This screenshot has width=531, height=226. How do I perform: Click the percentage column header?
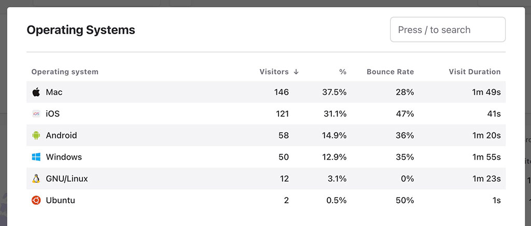(x=343, y=72)
